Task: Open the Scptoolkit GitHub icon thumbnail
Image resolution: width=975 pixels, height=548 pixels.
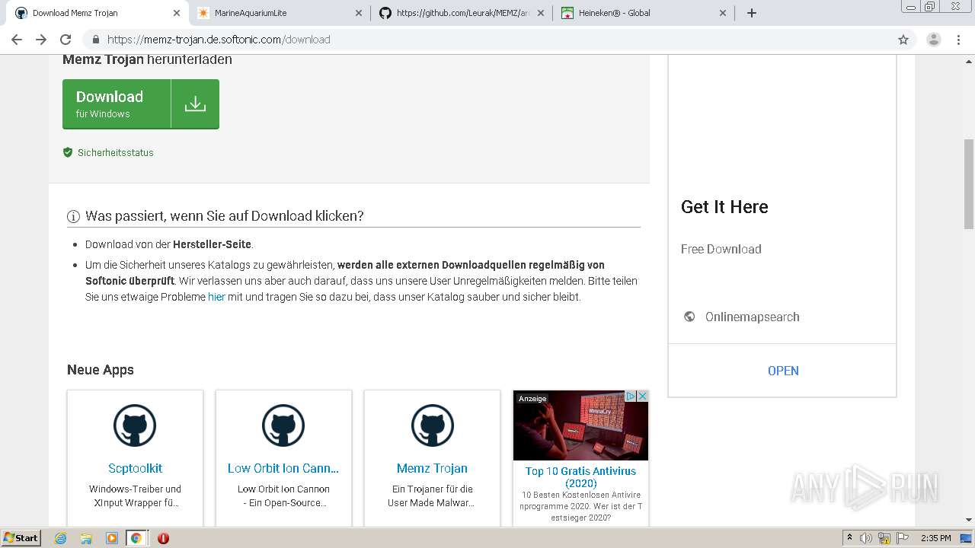Action: [135, 425]
